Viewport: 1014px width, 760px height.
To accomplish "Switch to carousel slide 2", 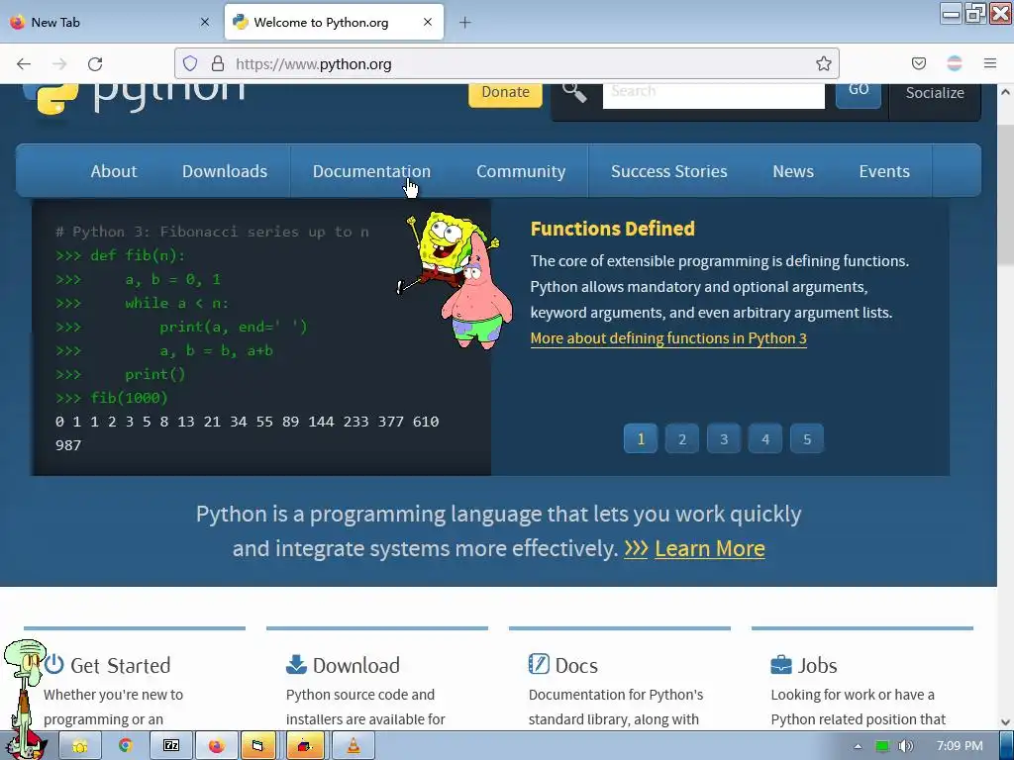I will [x=681, y=438].
